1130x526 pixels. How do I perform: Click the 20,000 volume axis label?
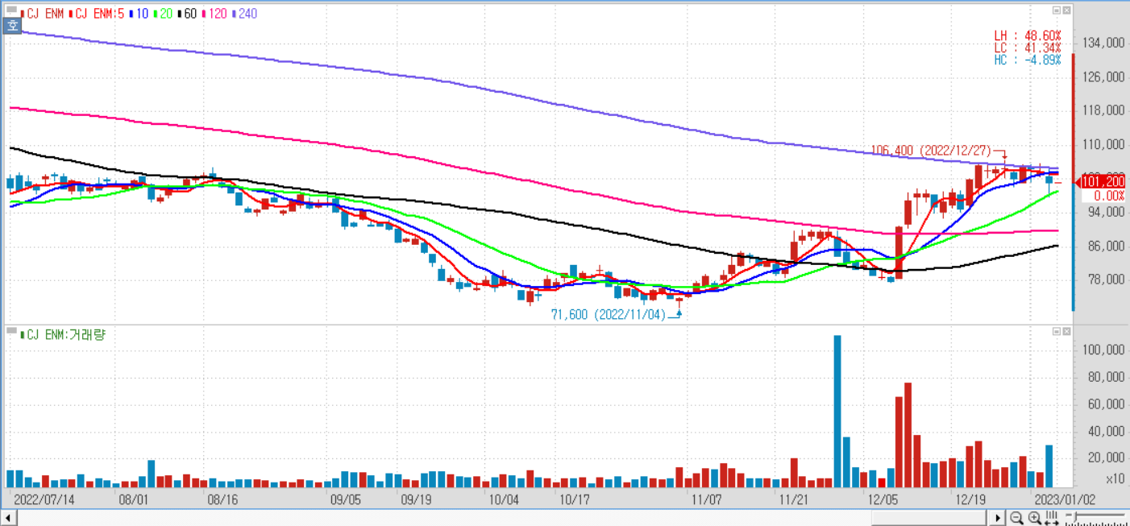pos(1107,458)
